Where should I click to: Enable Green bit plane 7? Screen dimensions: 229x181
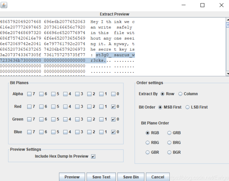[x=29, y=119]
